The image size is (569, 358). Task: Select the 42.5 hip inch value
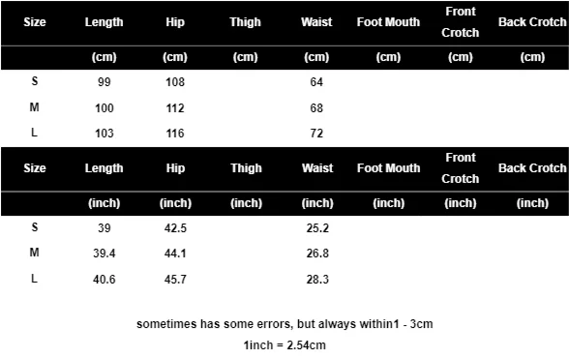point(175,228)
